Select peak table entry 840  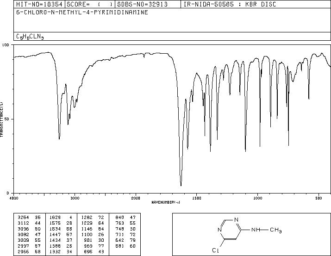coord(120,218)
